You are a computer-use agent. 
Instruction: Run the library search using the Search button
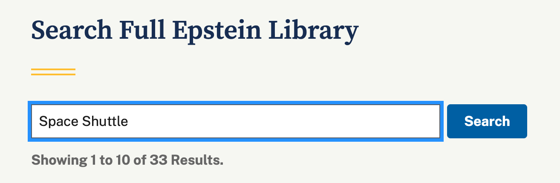(x=487, y=121)
